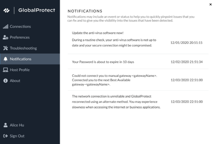Image resolution: width=215 pixels, height=144 pixels.
Task: Open the Connections menu item
Action: coord(20,26)
